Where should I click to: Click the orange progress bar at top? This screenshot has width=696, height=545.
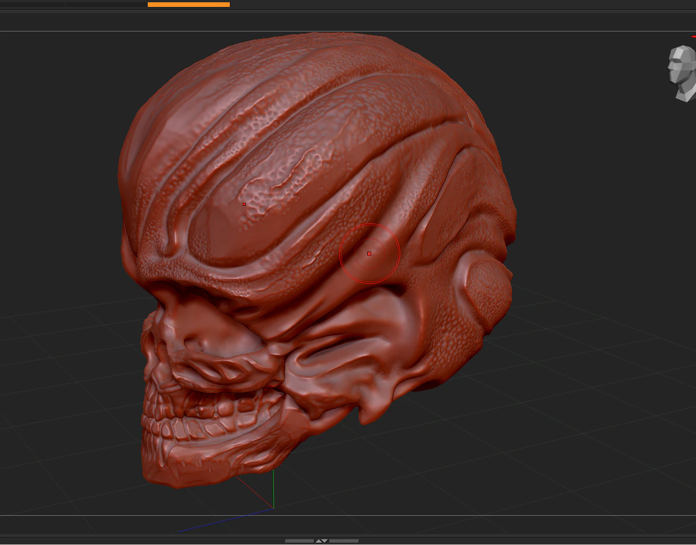(188, 5)
